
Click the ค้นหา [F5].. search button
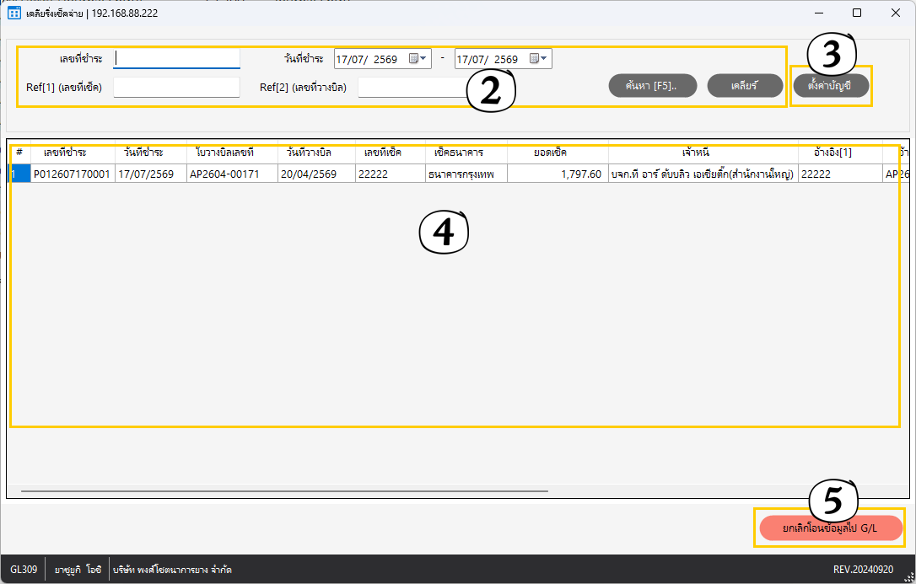point(653,86)
